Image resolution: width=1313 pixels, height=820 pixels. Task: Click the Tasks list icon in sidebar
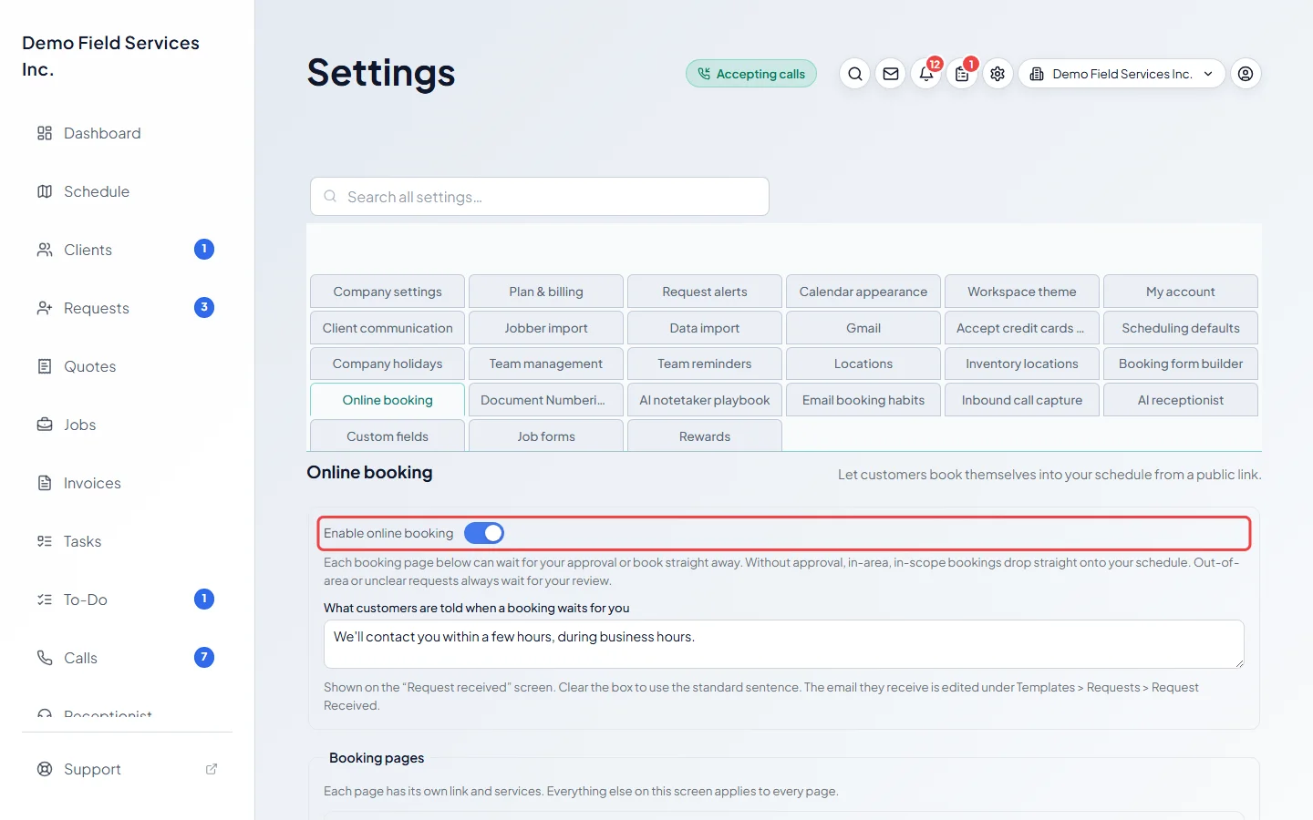tap(45, 541)
